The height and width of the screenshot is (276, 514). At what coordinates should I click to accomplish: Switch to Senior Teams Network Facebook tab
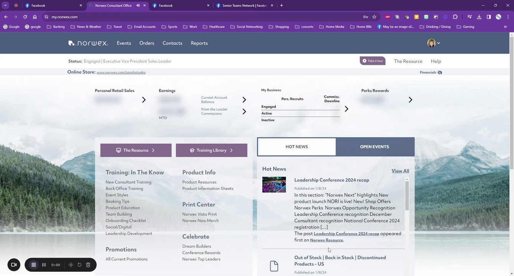[x=245, y=5]
